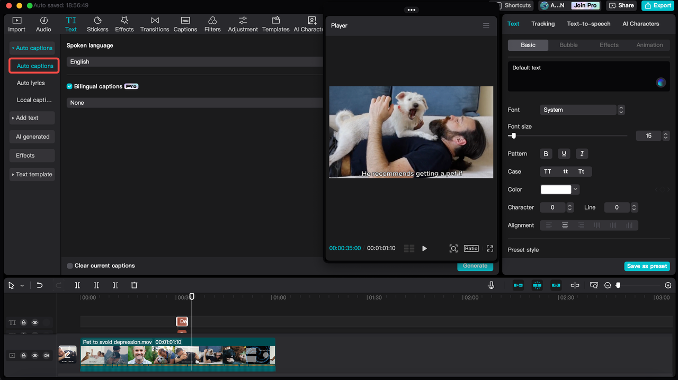This screenshot has width=678, height=380.
Task: Open cursor tool dropdown chevron in timeline
Action: pos(22,286)
